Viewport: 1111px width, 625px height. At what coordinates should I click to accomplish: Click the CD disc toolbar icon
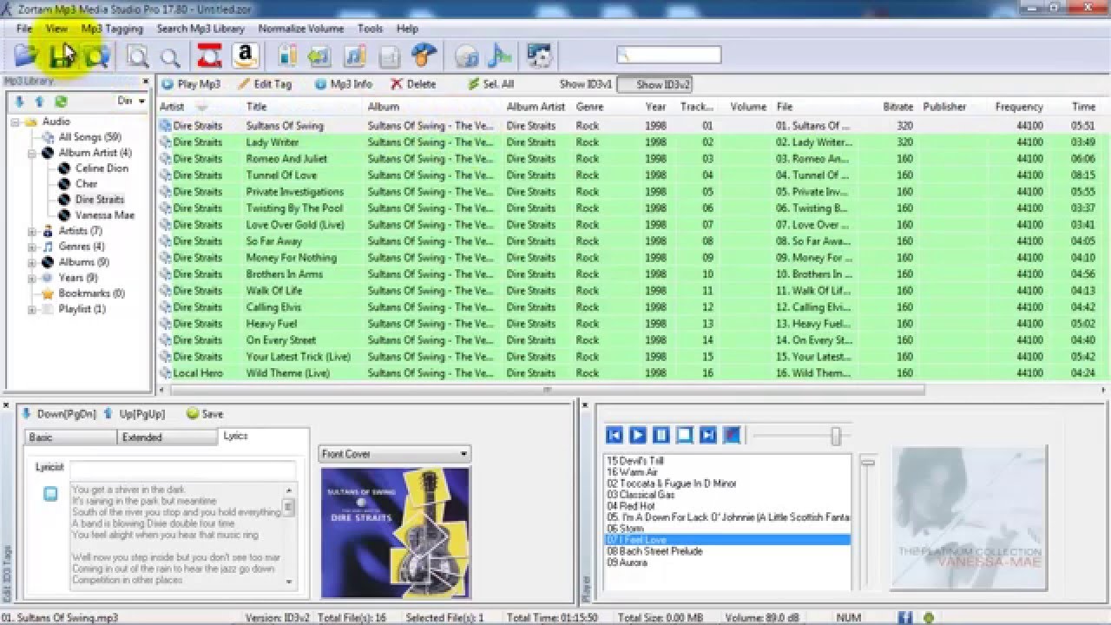[x=467, y=57]
